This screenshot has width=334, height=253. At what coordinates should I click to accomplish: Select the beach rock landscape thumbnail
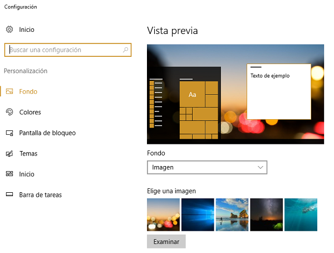click(x=232, y=215)
